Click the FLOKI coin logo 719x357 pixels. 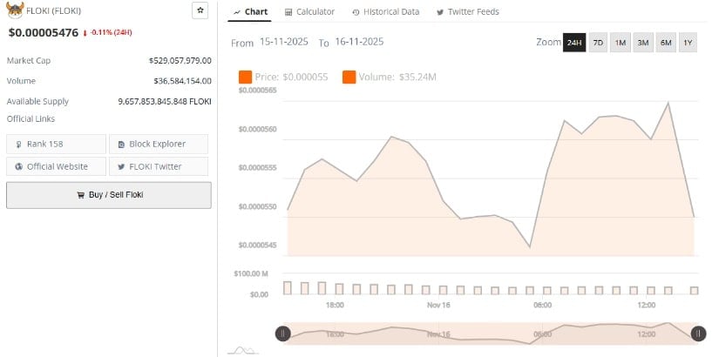[14, 11]
